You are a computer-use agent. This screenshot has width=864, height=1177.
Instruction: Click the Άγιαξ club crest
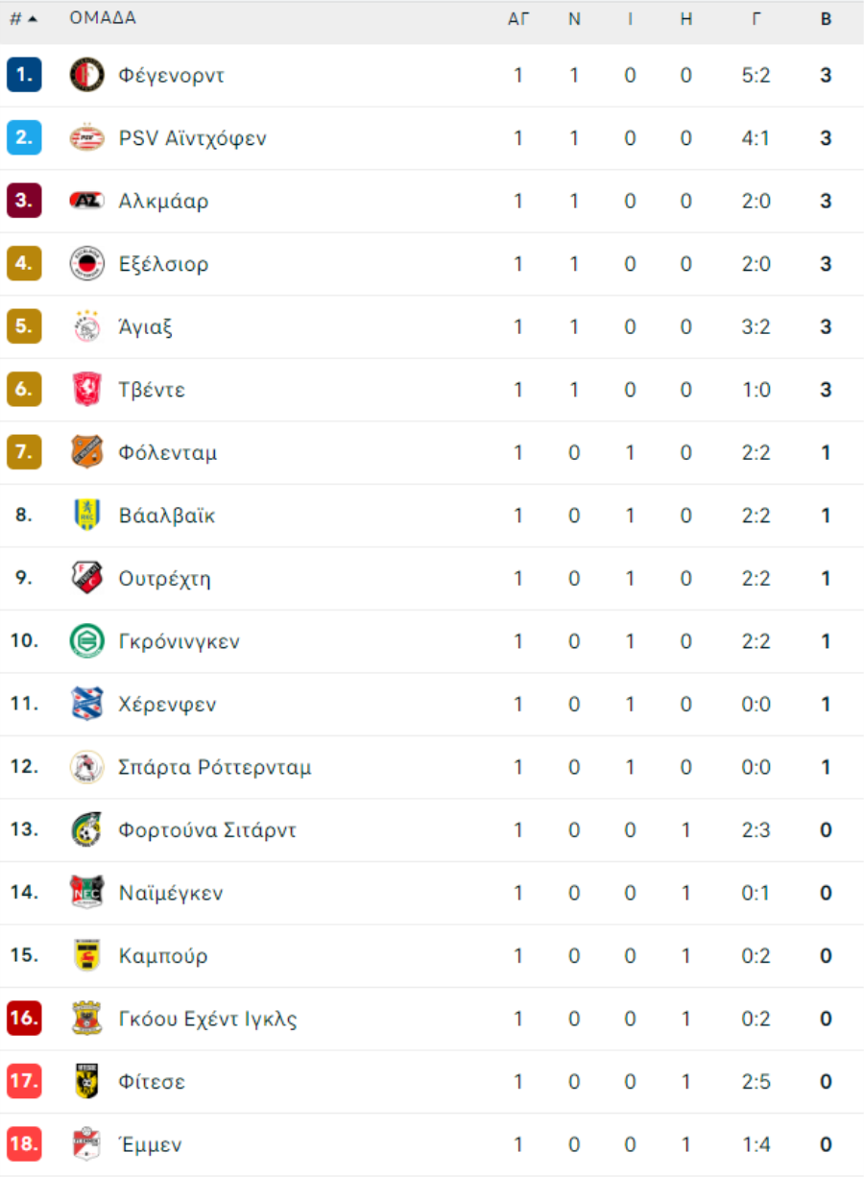87,326
